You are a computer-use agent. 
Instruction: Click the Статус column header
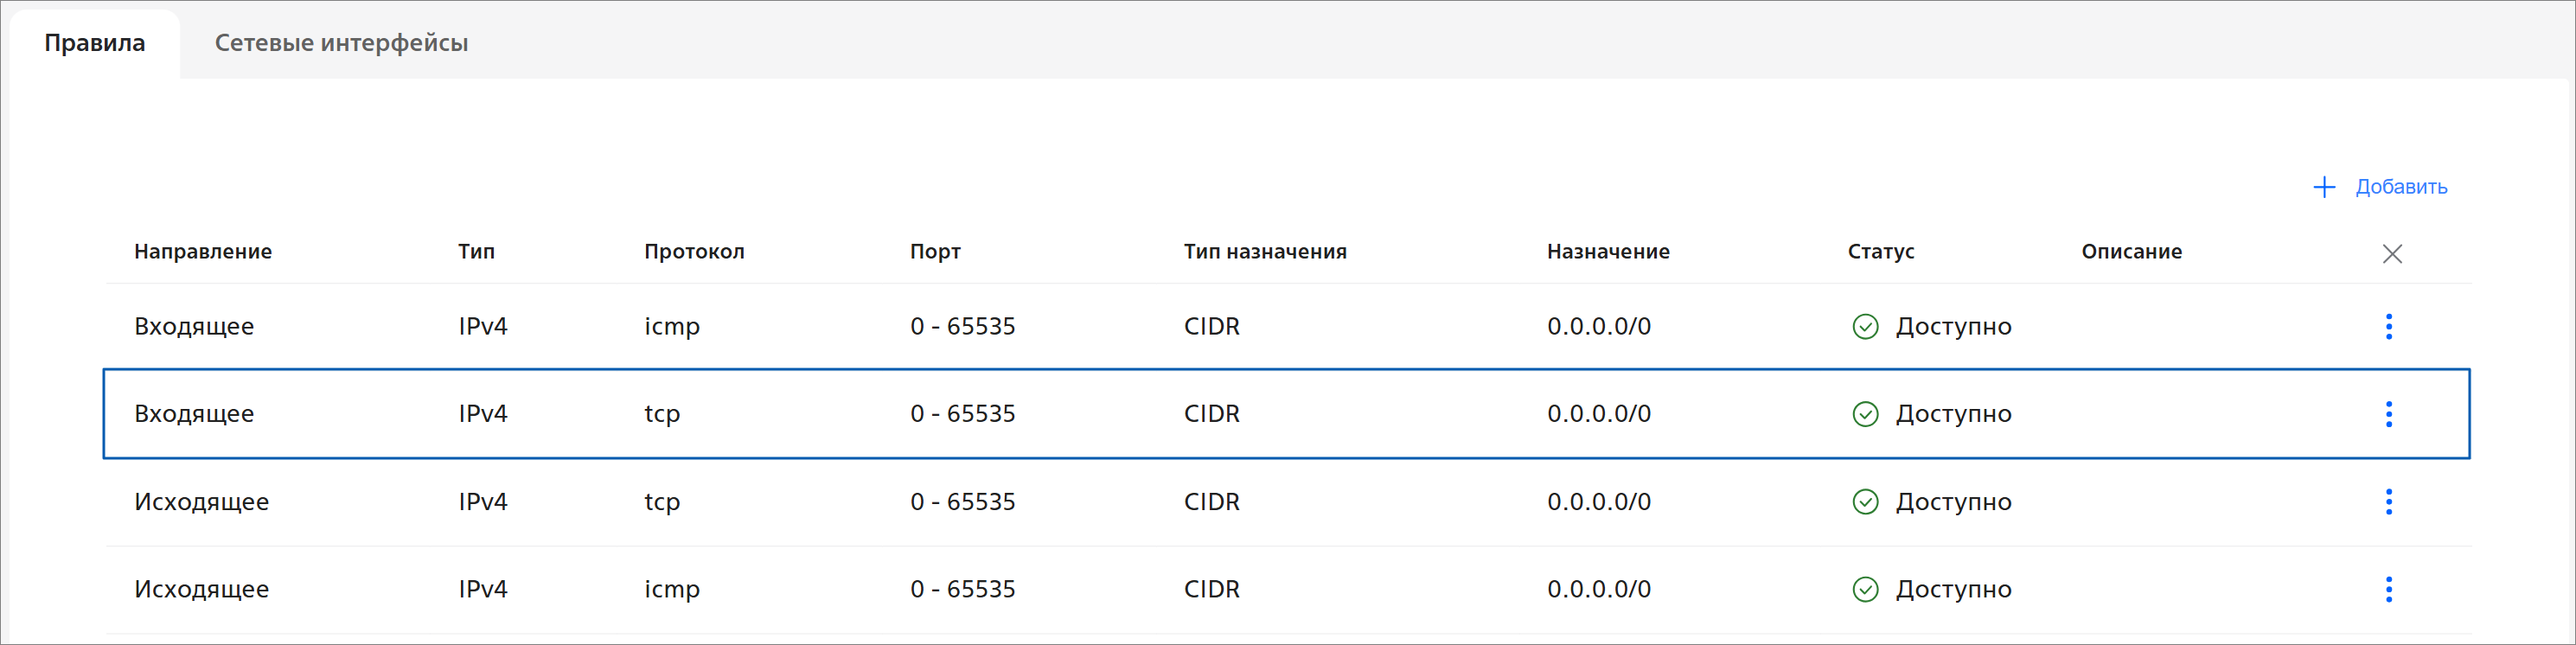1880,252
